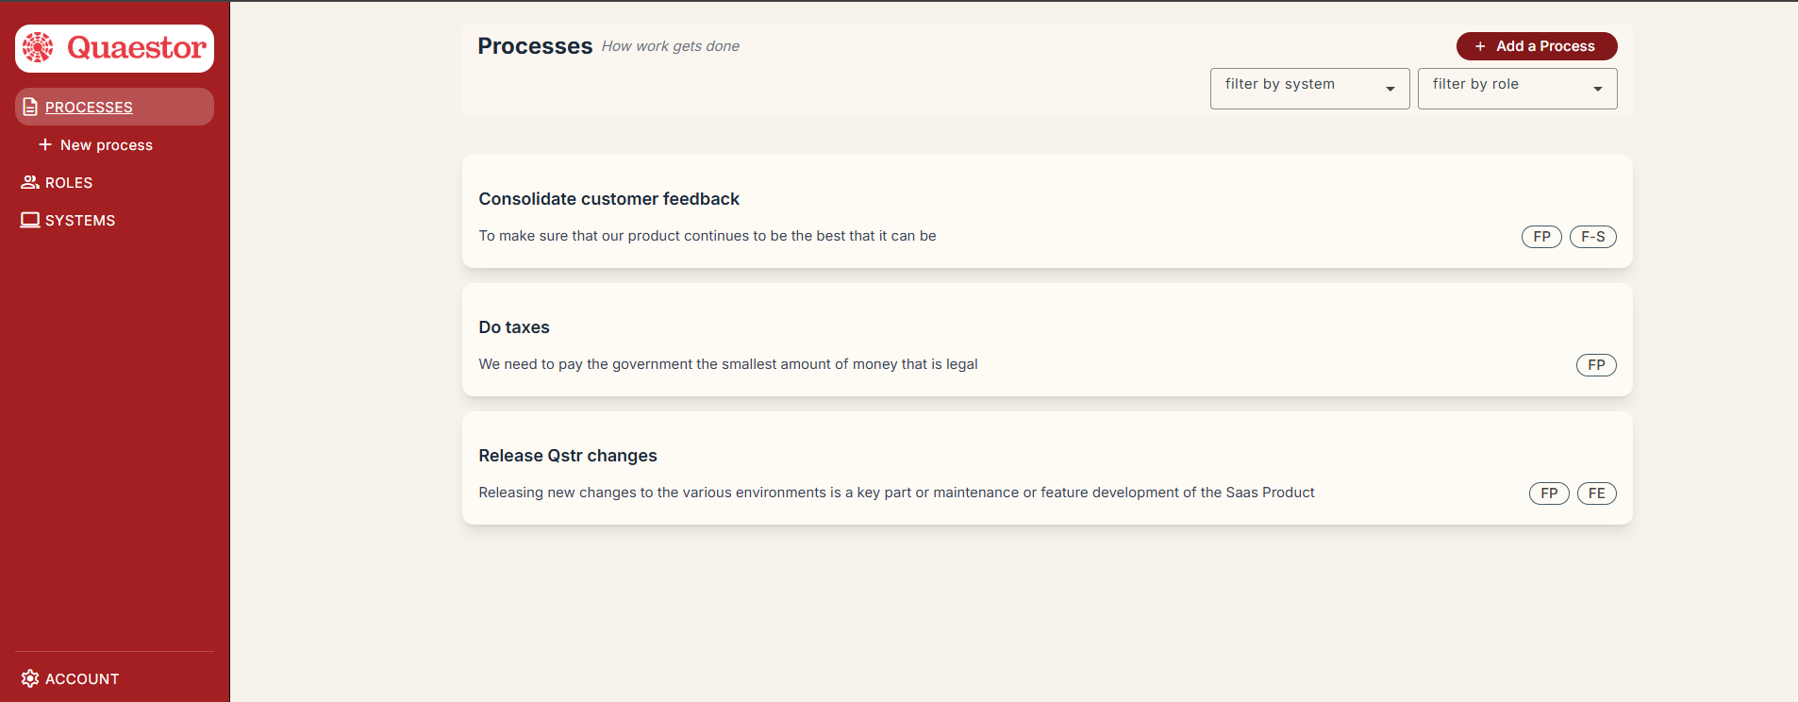Image resolution: width=1798 pixels, height=702 pixels.
Task: Select the PROCESSES link in sidebar
Action: click(x=89, y=108)
